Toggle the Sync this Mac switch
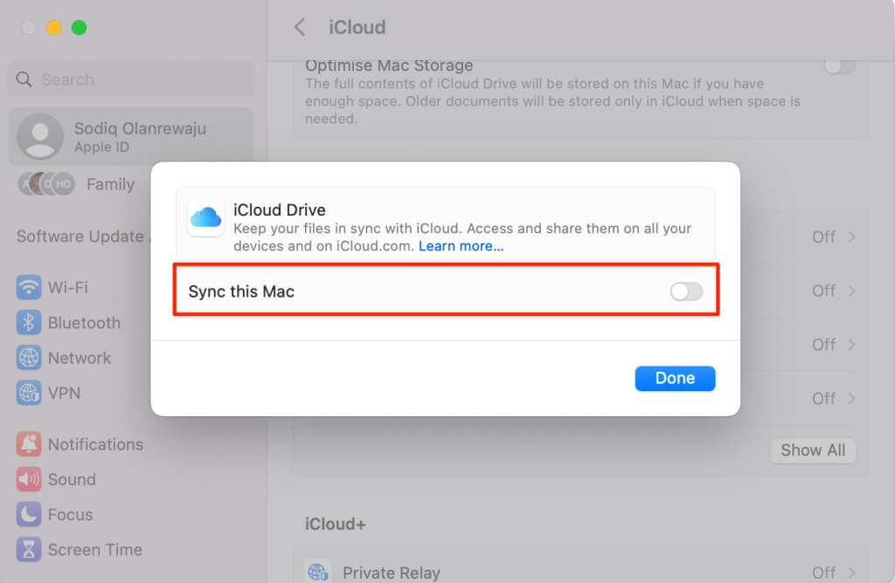Viewport: 895px width, 583px height. click(686, 291)
